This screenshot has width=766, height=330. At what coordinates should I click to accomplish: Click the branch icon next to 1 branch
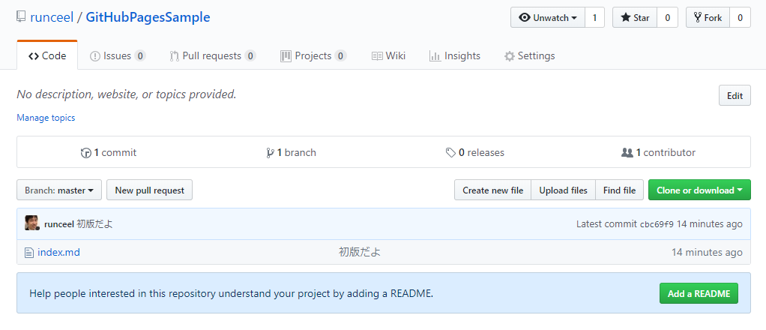tap(270, 153)
